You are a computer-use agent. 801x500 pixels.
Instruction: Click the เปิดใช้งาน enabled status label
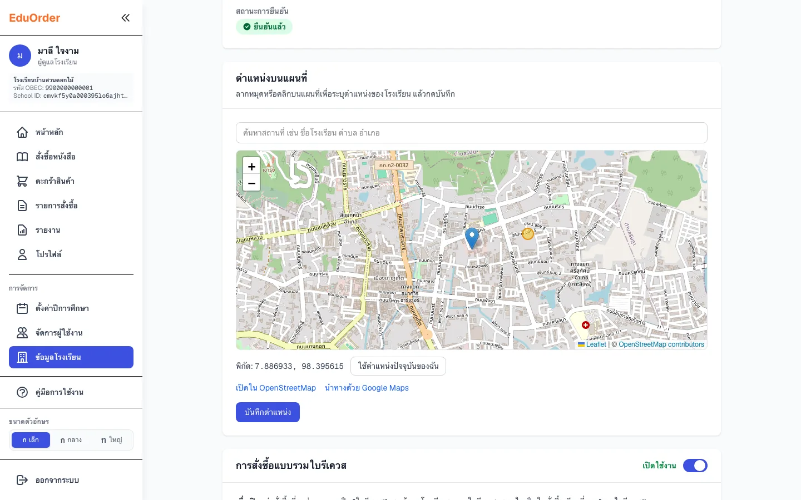659,466
